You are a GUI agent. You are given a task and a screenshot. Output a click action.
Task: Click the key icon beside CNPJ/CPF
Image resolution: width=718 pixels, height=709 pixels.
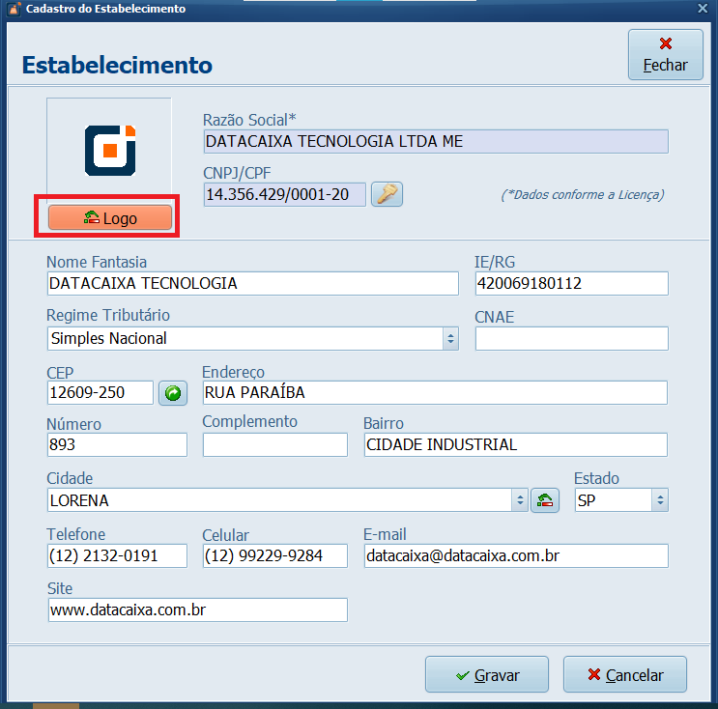(387, 194)
